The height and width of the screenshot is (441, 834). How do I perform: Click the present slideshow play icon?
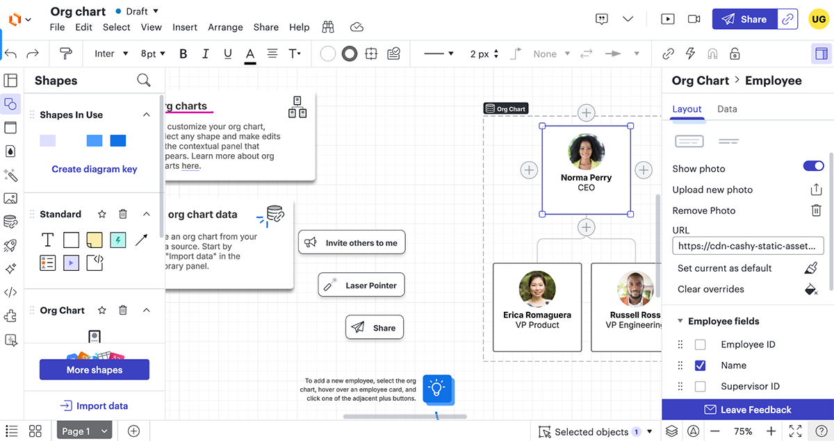[667, 19]
